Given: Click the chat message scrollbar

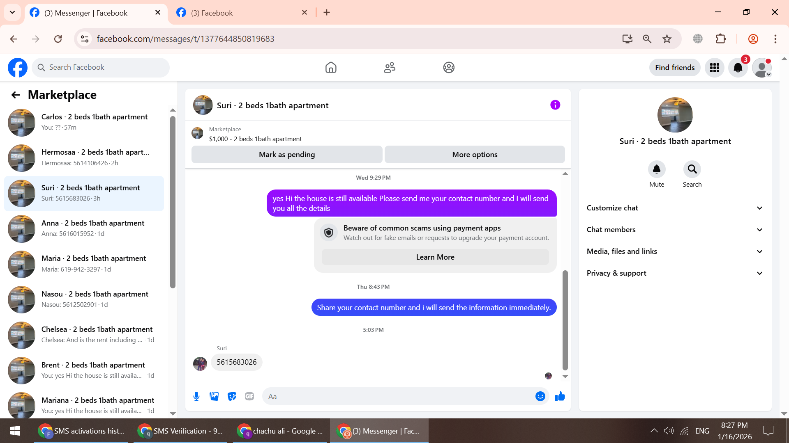Looking at the screenshot, I should 565,320.
